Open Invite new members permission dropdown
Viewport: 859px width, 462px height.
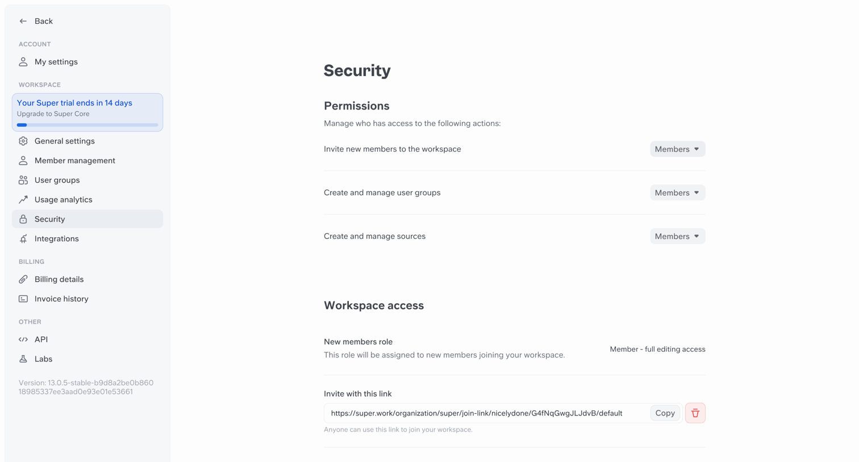coord(677,149)
